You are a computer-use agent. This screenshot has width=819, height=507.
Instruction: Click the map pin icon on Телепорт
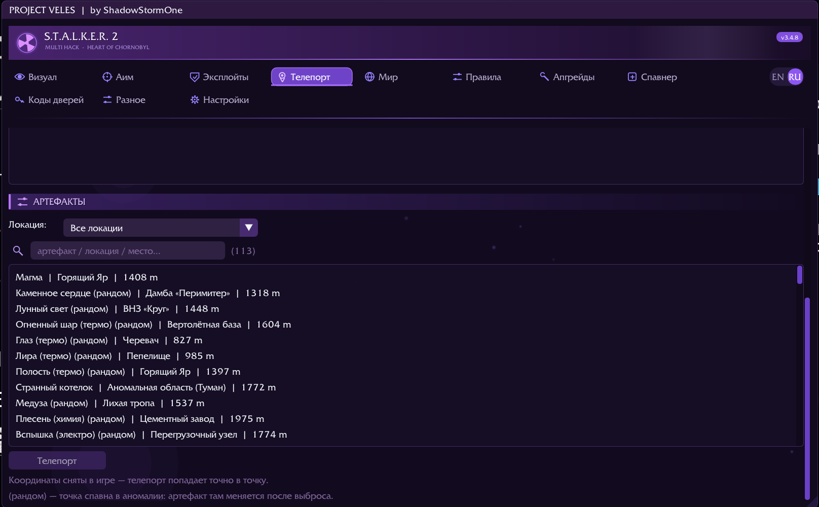point(282,77)
